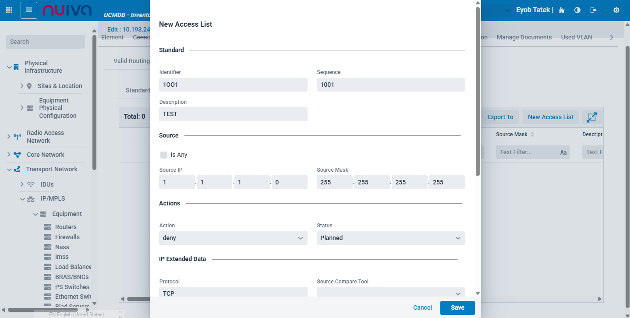
Task: Click the dialog vertical scrollbar thumb
Action: pos(478,88)
